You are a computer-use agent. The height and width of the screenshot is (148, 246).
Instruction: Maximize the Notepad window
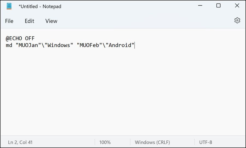click(218, 6)
